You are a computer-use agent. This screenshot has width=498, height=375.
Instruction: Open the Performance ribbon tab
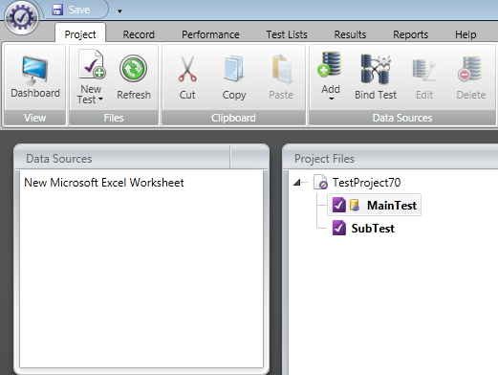point(210,34)
